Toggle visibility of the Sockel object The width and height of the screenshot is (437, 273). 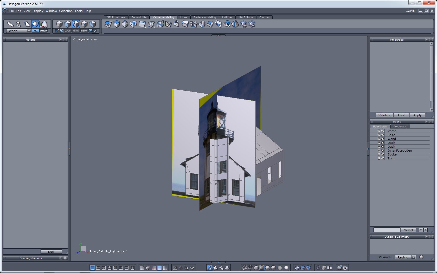383,154
